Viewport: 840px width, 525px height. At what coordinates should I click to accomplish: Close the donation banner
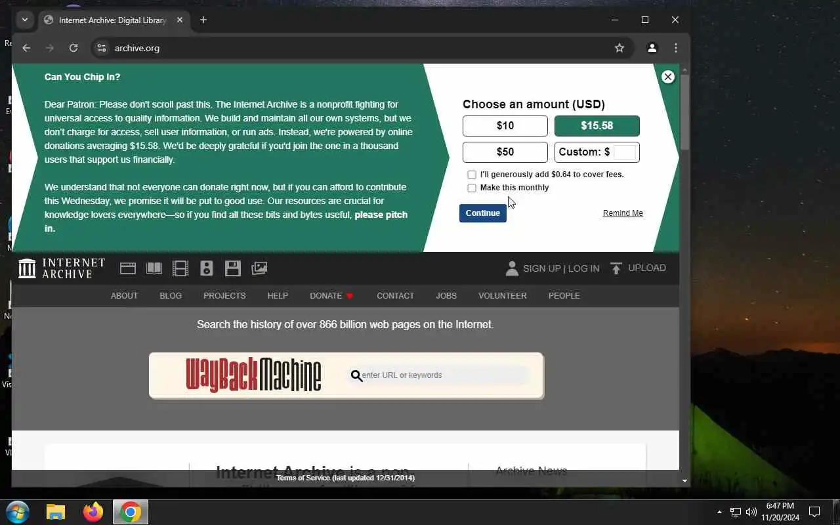point(668,77)
